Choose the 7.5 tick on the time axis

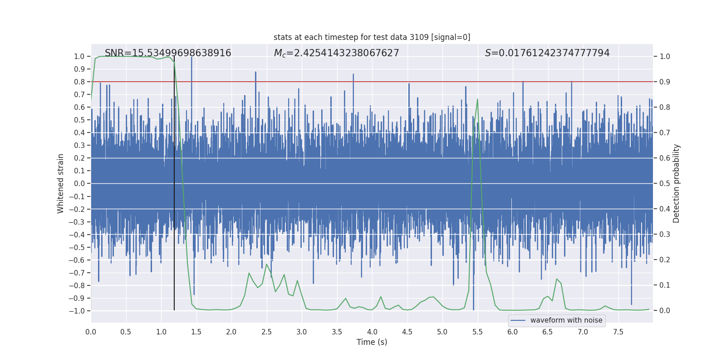point(618,332)
